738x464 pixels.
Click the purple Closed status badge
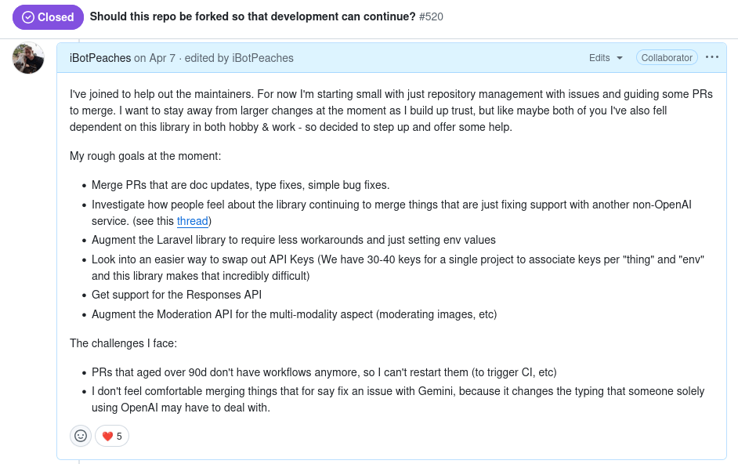pos(48,16)
